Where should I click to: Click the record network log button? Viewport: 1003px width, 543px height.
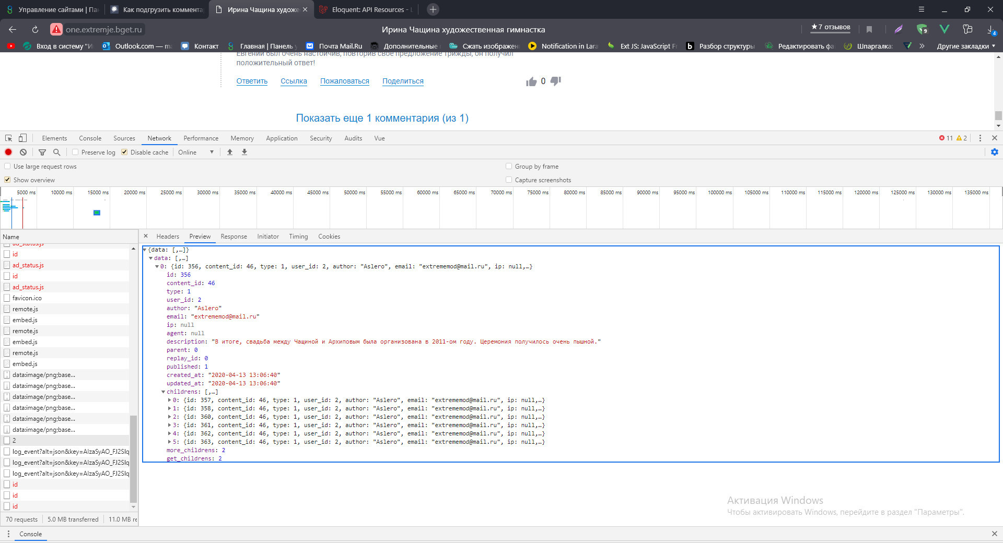[x=8, y=152]
